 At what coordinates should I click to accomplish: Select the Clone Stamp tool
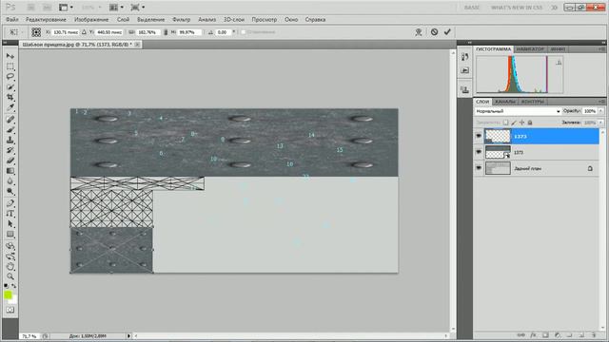click(x=10, y=140)
